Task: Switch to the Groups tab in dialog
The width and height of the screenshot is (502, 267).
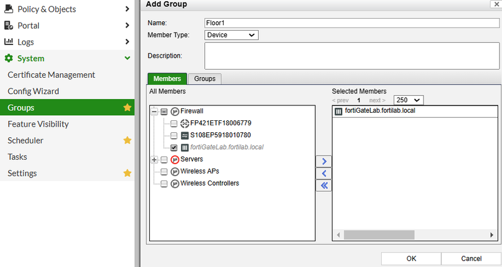Action: click(205, 79)
